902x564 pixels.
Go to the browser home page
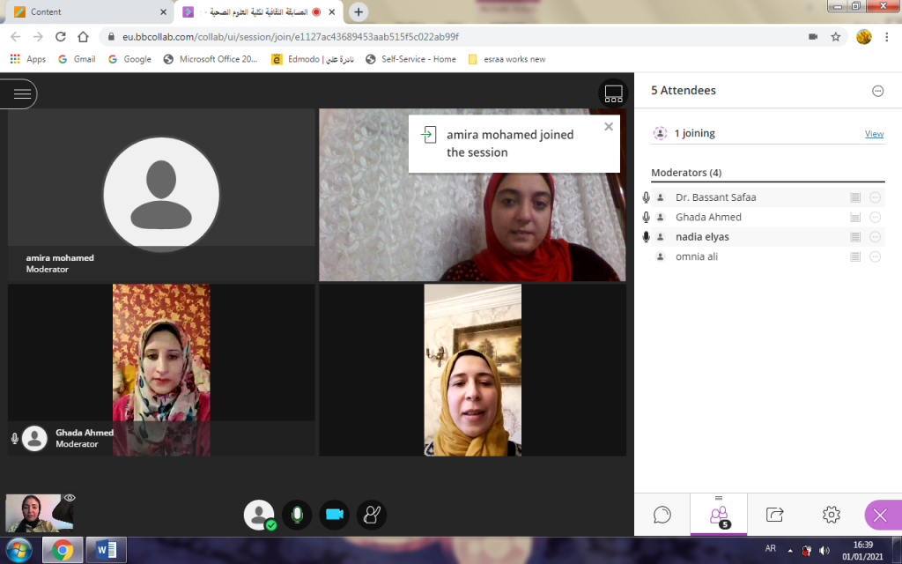tap(84, 37)
